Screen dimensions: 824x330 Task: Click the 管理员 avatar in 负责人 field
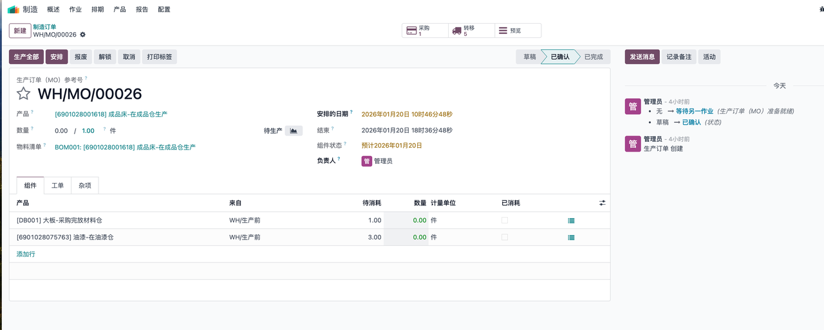click(367, 161)
